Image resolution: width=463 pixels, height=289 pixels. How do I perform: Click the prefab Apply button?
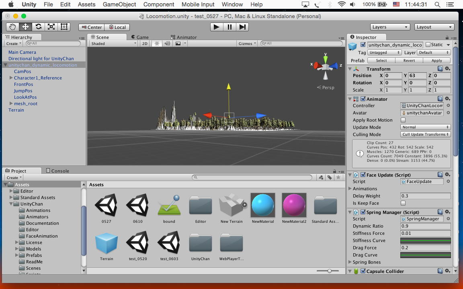click(436, 61)
